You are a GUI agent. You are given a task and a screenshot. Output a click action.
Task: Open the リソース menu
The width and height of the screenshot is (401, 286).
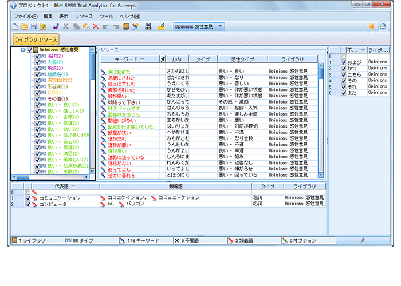84,17
